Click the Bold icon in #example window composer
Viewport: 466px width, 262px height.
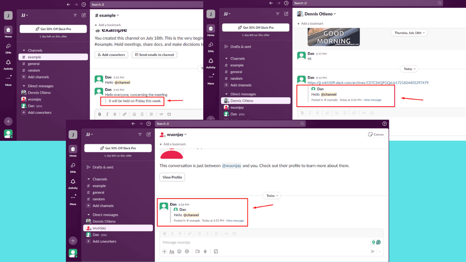click(100, 114)
